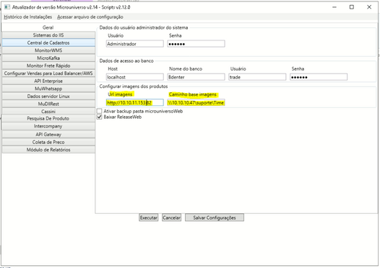Click the Caminho base imagens label
Viewport: 380px width, 268px height.
coord(193,94)
